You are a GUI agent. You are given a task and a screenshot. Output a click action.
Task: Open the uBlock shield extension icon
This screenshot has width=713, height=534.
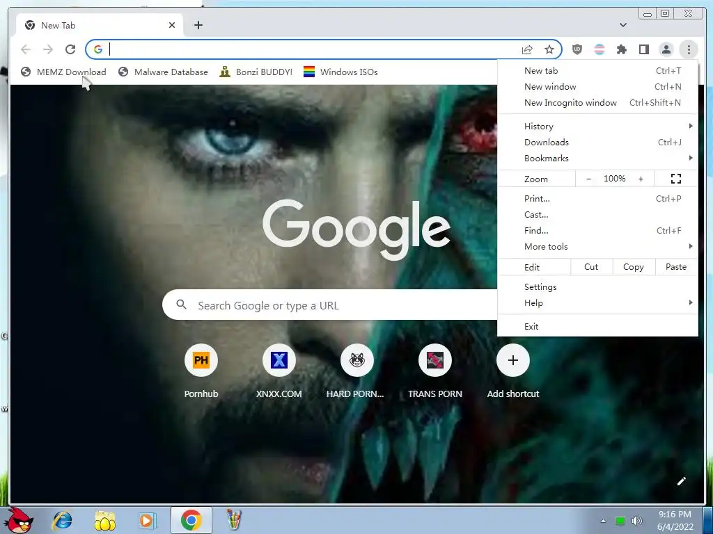coord(577,49)
